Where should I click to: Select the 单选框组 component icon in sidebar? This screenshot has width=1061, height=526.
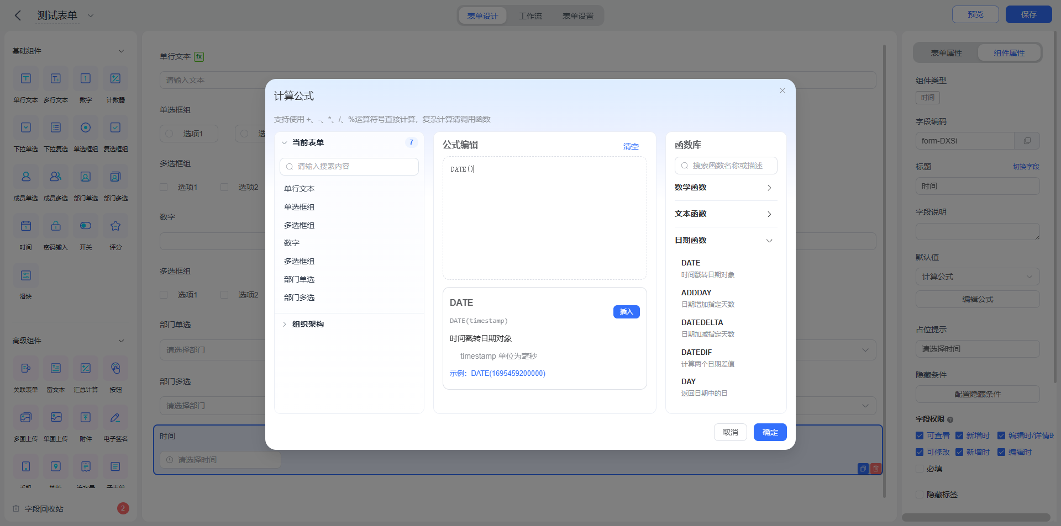click(x=86, y=127)
